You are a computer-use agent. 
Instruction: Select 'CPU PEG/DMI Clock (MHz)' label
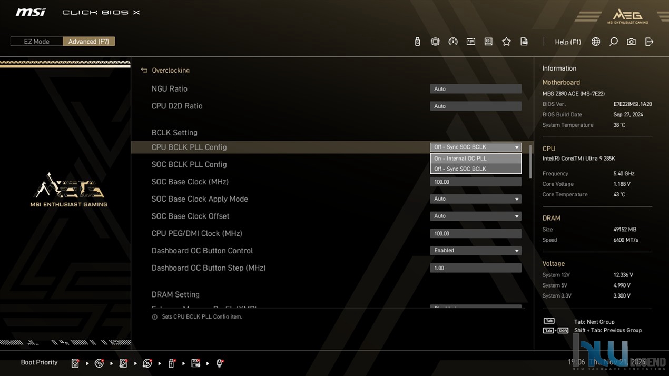(x=197, y=233)
